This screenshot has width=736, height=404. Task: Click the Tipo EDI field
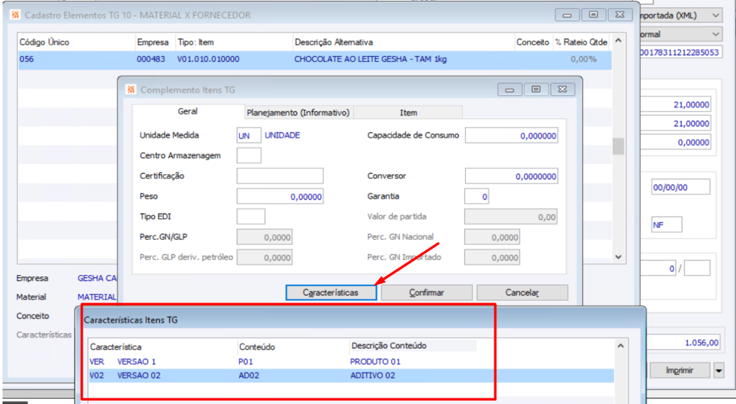[x=251, y=217]
